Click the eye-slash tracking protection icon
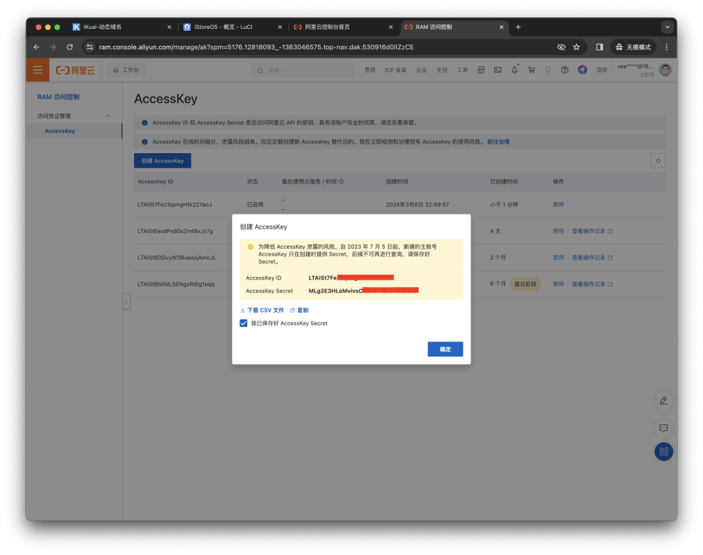Viewport: 703px width, 555px height. (x=561, y=47)
